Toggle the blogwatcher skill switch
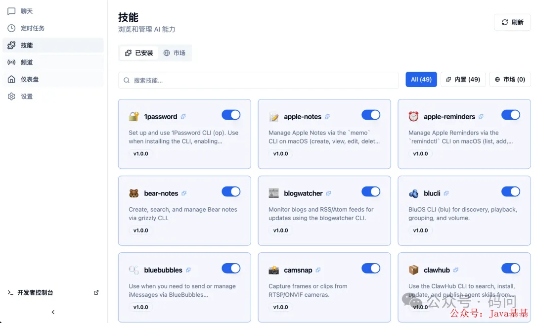Viewport: 534px width, 323px height. [x=371, y=191]
